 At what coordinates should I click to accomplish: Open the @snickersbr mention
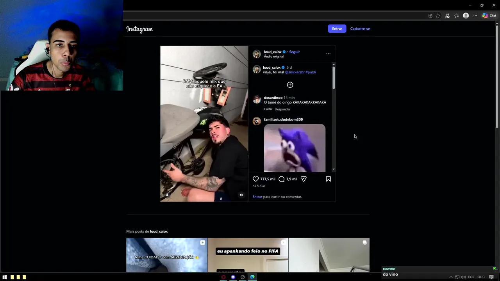tap(295, 72)
